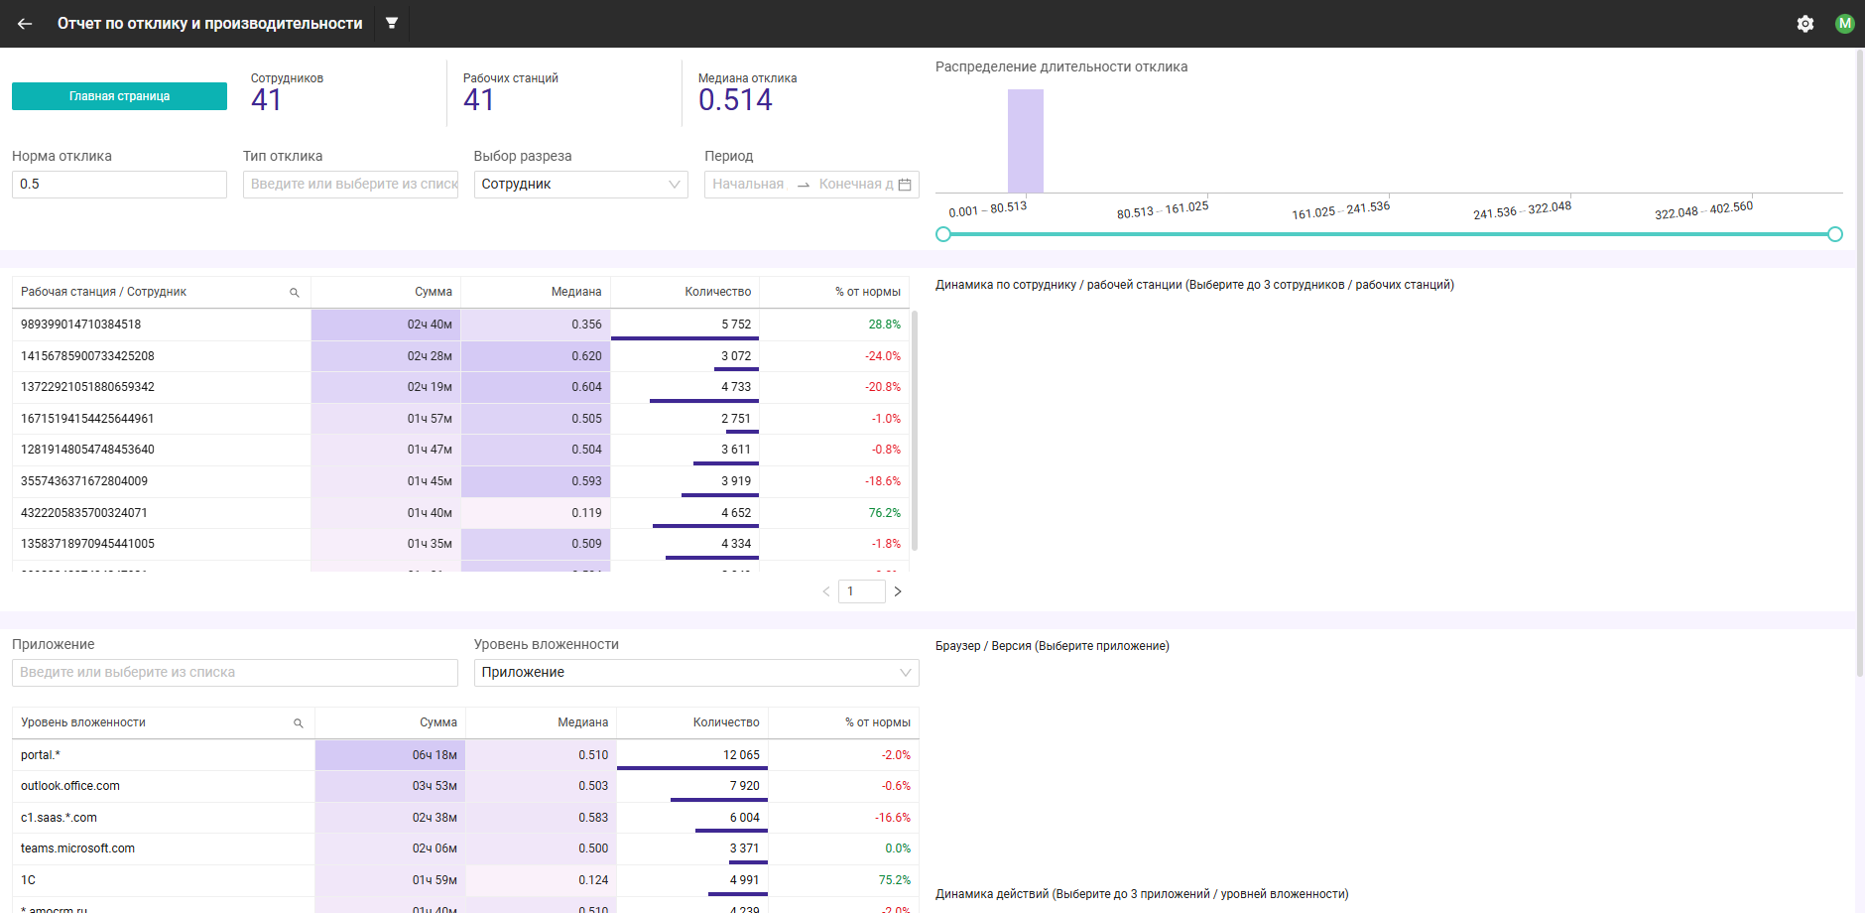1865x913 pixels.
Task: Select the portal.* application row
Action: [x=465, y=755]
